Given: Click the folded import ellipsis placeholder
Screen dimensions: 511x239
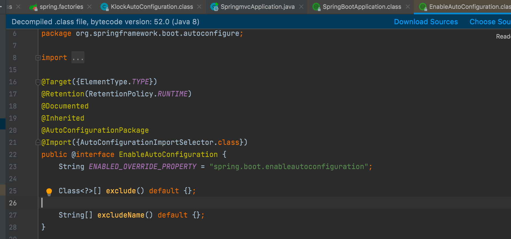Looking at the screenshot, I should point(78,58).
